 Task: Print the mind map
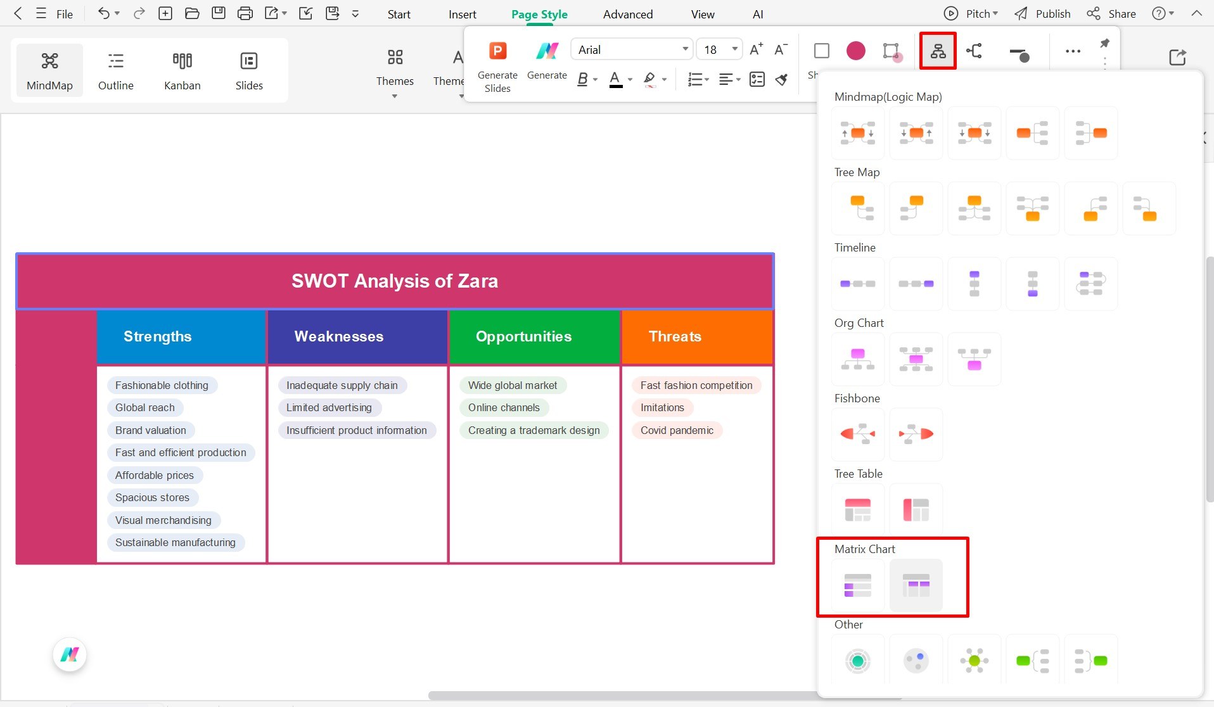[245, 13]
